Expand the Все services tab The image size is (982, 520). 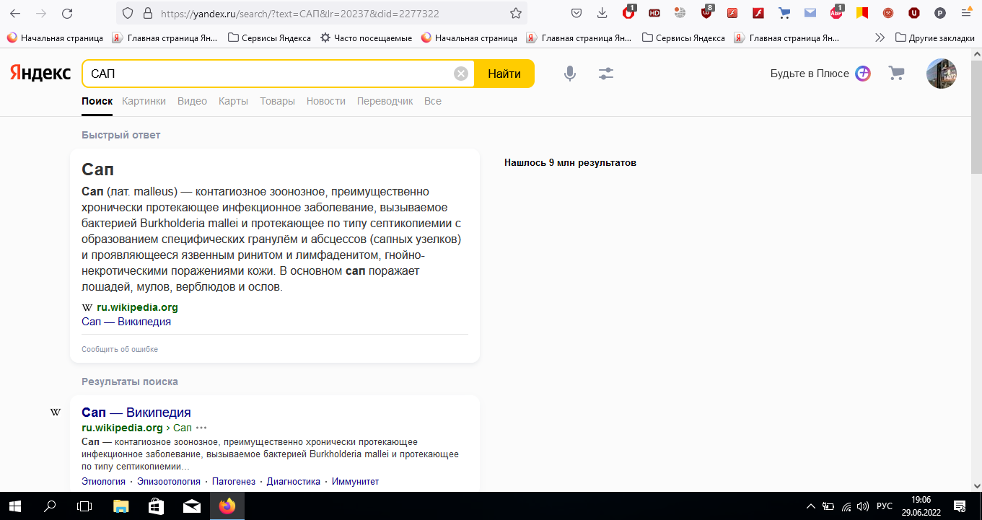[433, 101]
